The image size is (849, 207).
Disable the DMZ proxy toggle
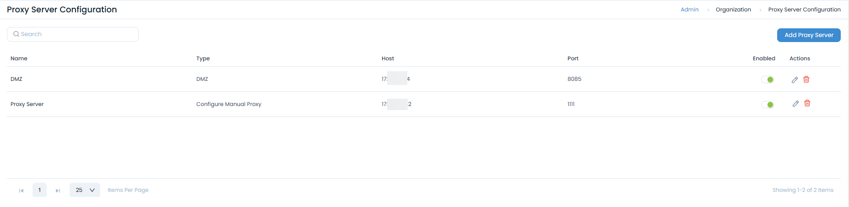coord(768,80)
